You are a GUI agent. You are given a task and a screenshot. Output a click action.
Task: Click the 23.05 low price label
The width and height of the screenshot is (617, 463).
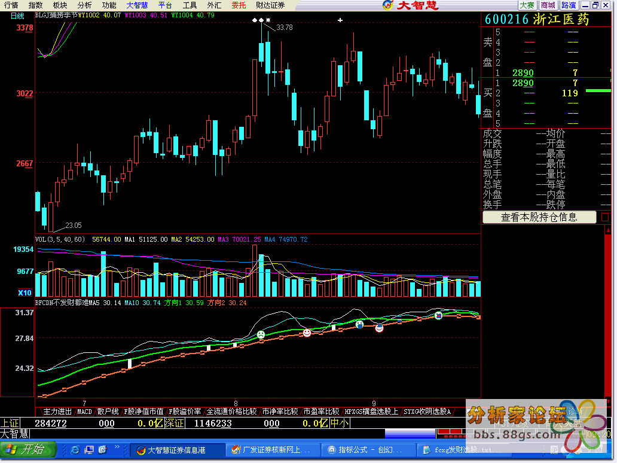point(74,225)
